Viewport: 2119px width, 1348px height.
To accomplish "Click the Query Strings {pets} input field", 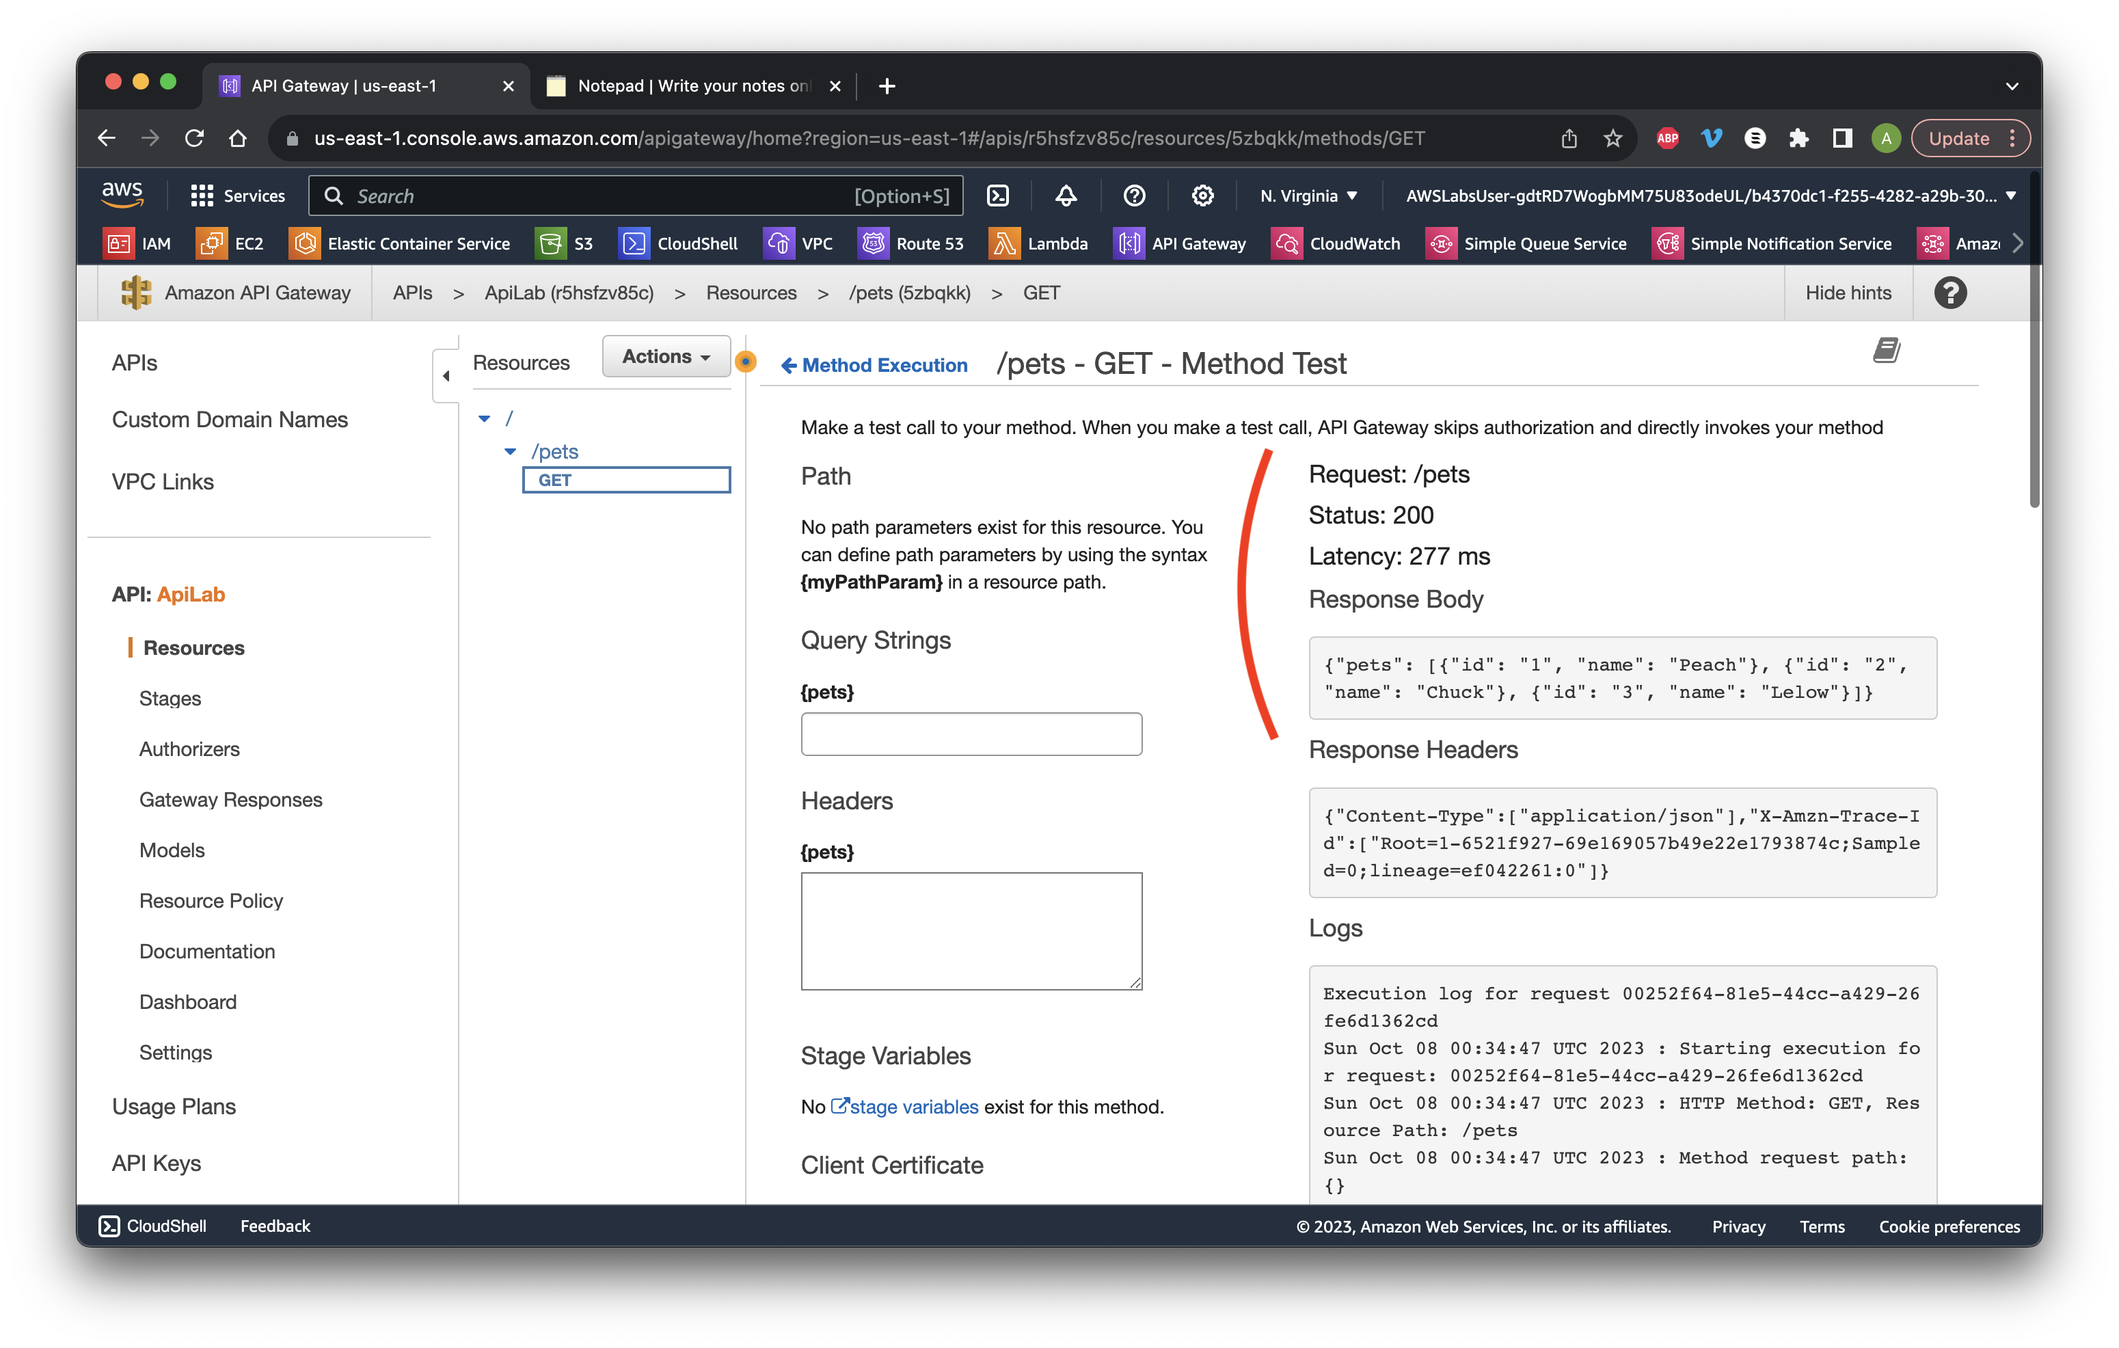I will 971,734.
